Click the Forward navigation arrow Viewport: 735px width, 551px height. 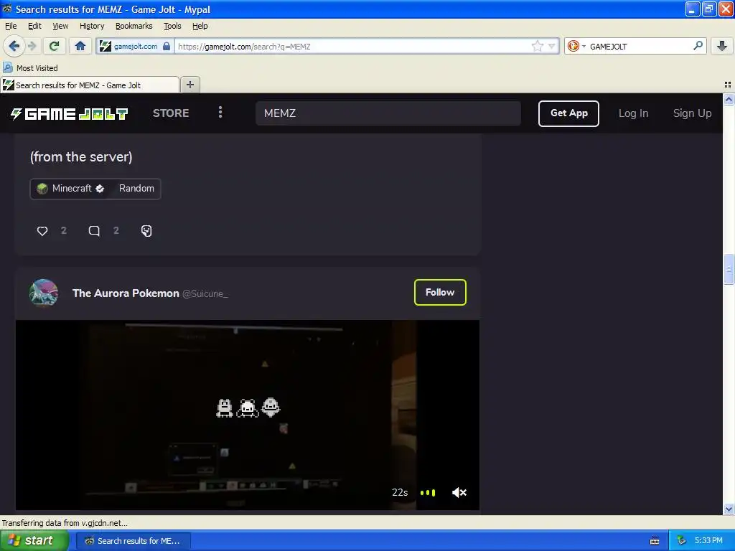tap(32, 46)
